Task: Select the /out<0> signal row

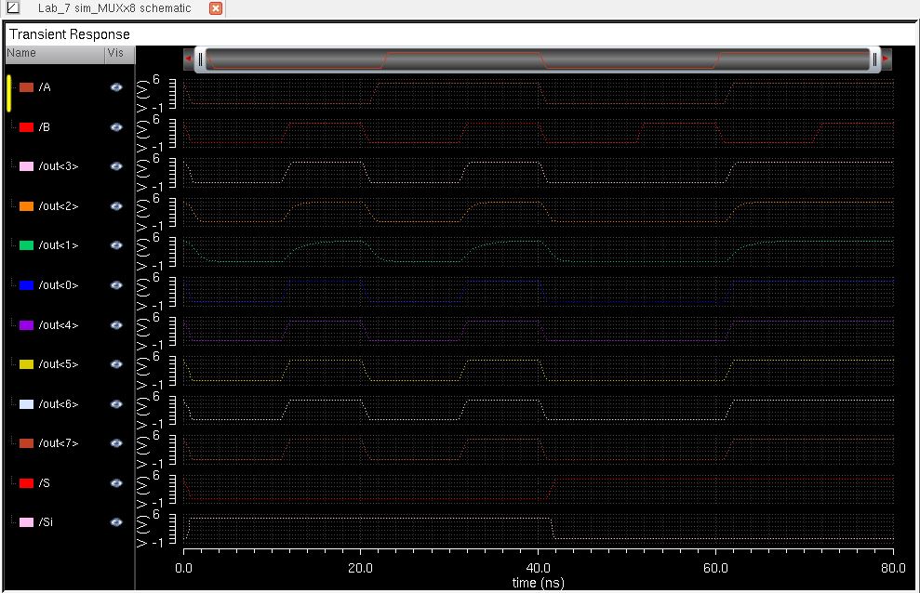Action: [58, 285]
